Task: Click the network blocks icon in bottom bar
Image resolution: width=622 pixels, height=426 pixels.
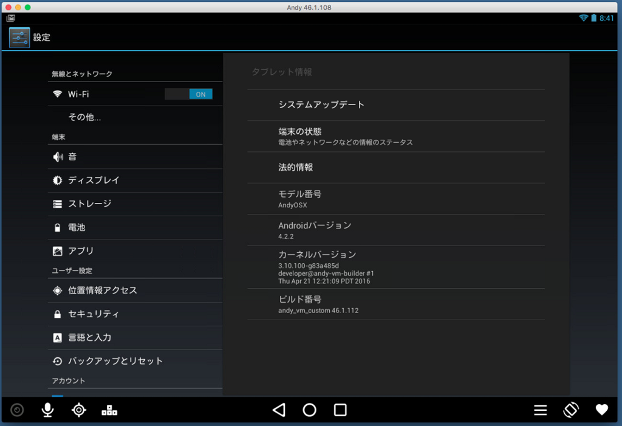Action: pyautogui.click(x=109, y=410)
